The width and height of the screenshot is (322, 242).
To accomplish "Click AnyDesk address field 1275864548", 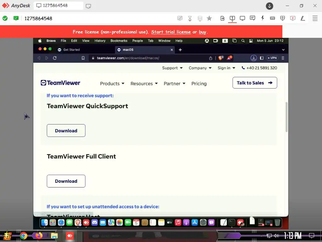I will 38,18.
